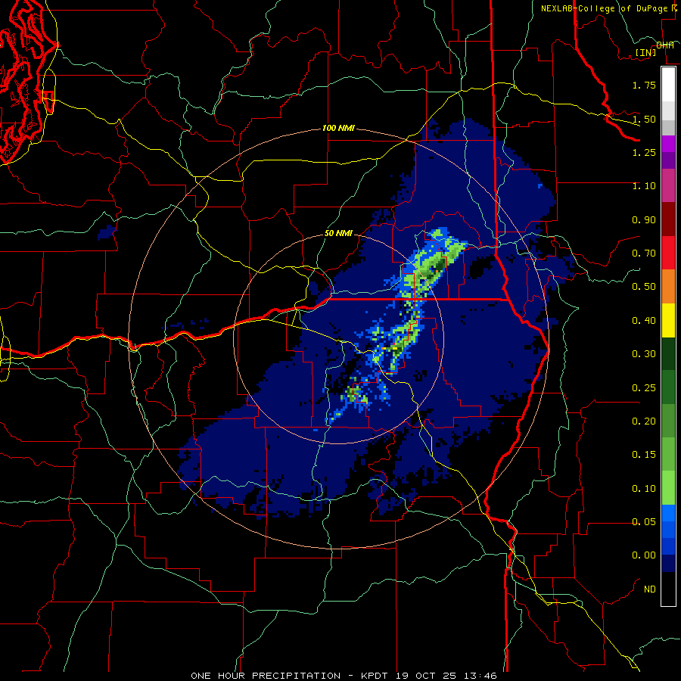Click the ONE HOUR PRECIPITATION title text
The width and height of the screenshot is (681, 681).
click(266, 676)
